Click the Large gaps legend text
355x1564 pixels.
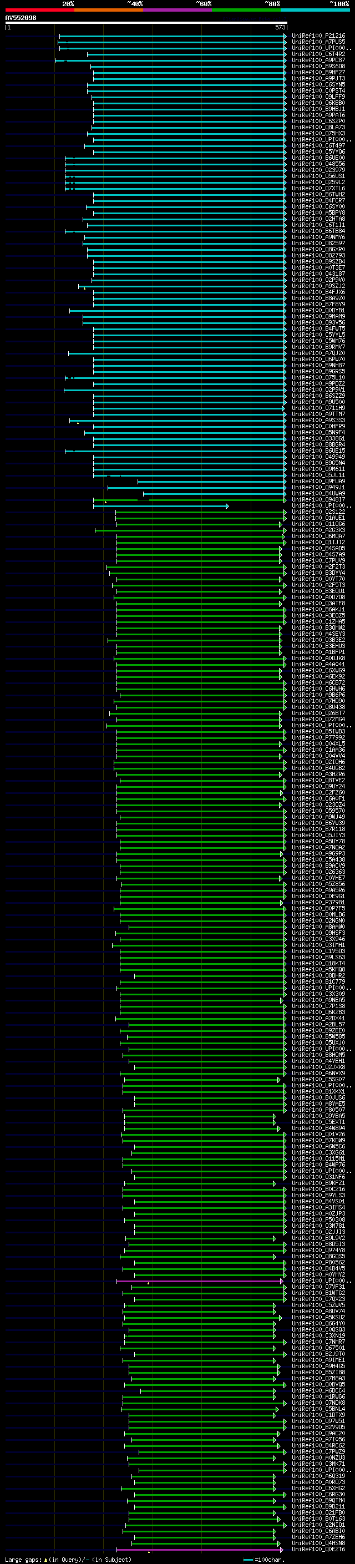(x=68, y=1559)
